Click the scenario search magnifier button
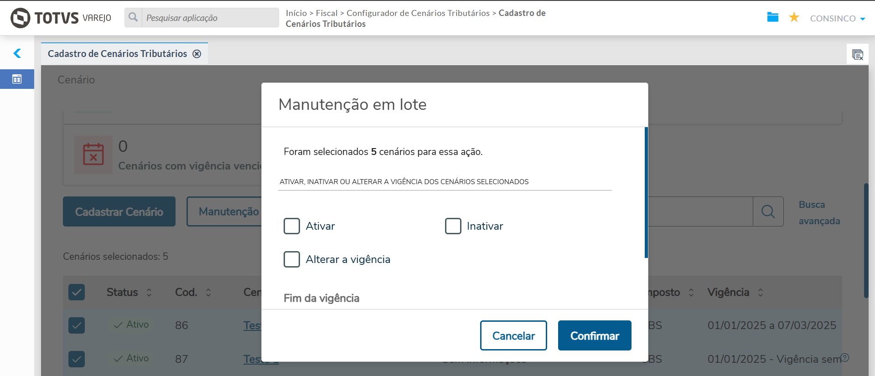Viewport: 875px width, 376px height. 768,211
